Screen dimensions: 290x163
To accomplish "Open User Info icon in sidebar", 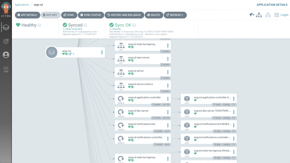I will pyautogui.click(x=6, y=55).
